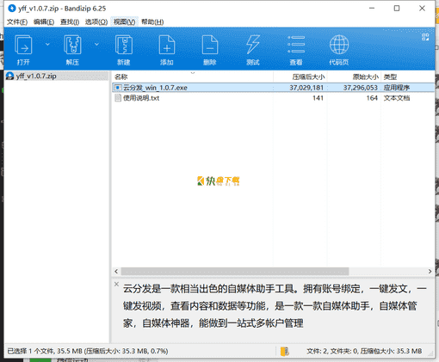Viewport: 439px width, 362px height.
Task: Click the exe file icon beside 云分发_win_1.0.7.exe
Action: tap(118, 88)
